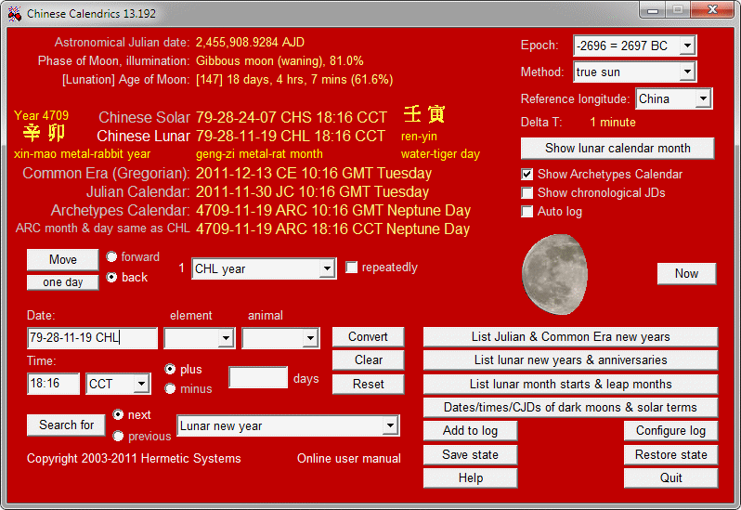This screenshot has height=510, width=741.
Task: Click the Chinese Calendrics title bar app icon
Action: pyautogui.click(x=14, y=14)
